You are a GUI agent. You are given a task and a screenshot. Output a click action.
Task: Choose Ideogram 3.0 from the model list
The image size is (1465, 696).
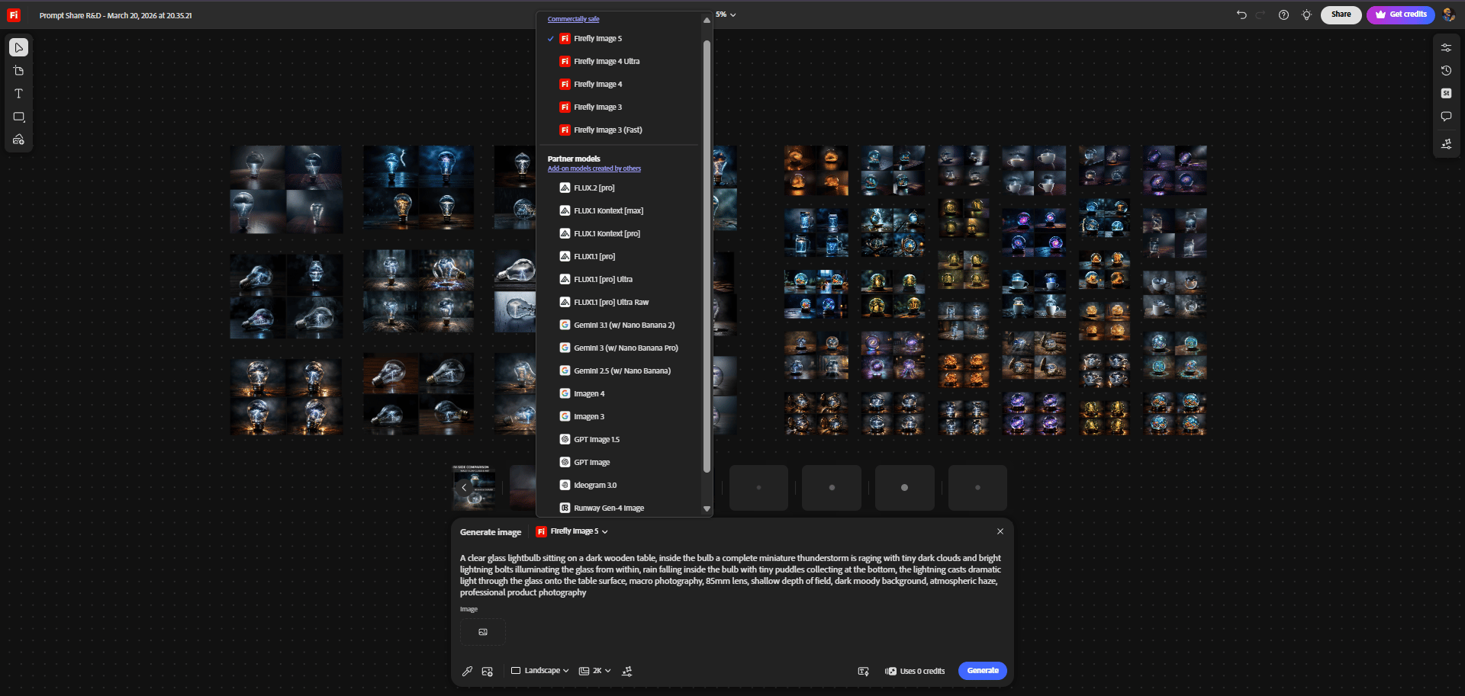tap(595, 486)
